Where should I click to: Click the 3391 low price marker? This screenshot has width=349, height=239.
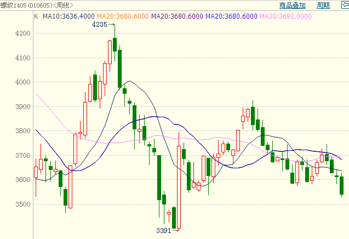(163, 231)
